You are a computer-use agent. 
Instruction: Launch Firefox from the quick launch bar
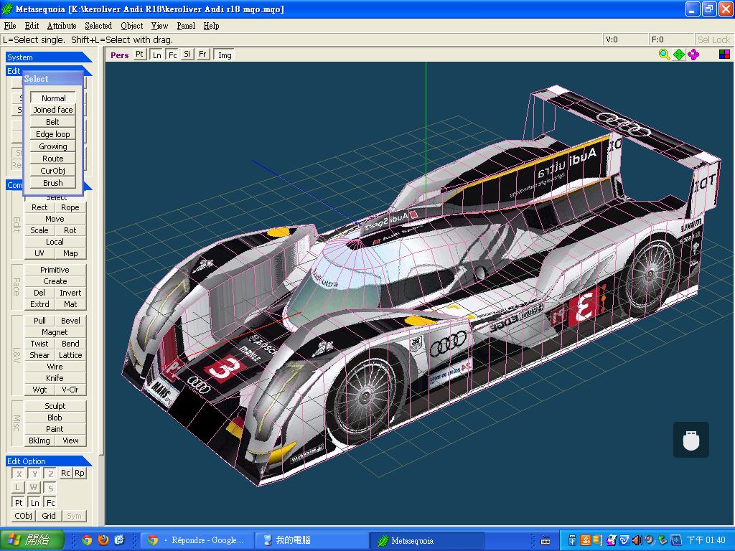tap(103, 540)
